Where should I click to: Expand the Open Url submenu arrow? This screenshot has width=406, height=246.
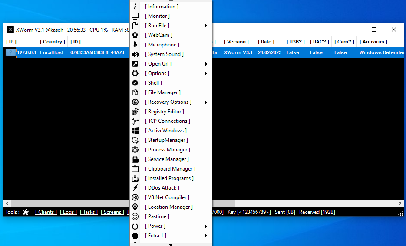[206, 64]
